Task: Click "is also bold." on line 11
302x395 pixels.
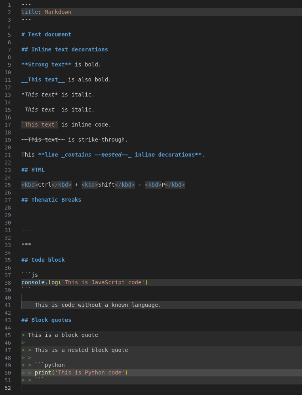Action: [x=90, y=79]
